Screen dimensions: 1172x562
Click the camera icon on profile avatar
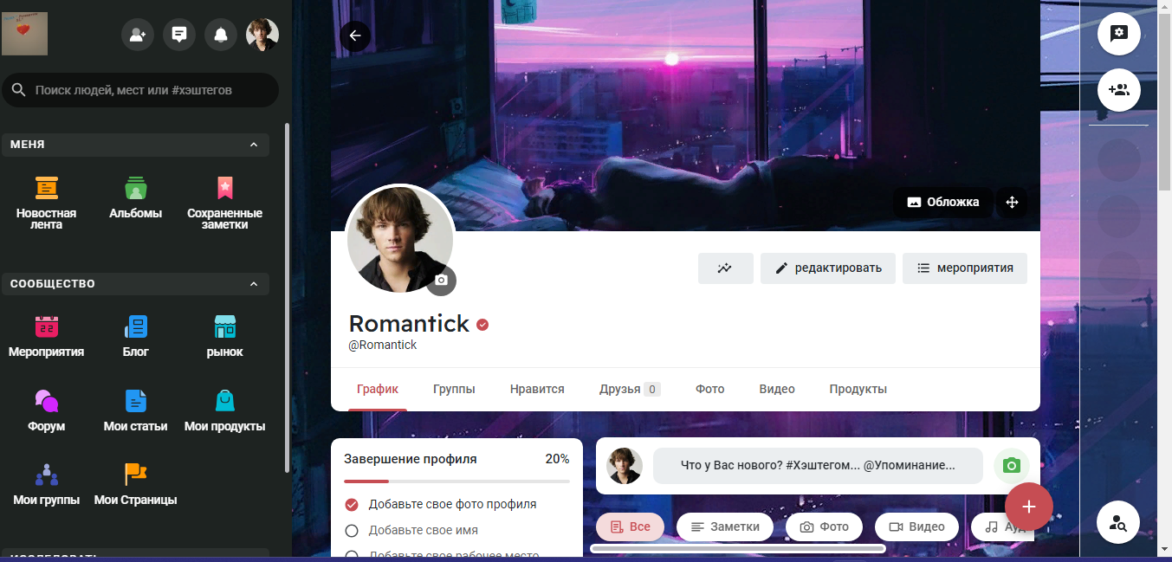[441, 281]
